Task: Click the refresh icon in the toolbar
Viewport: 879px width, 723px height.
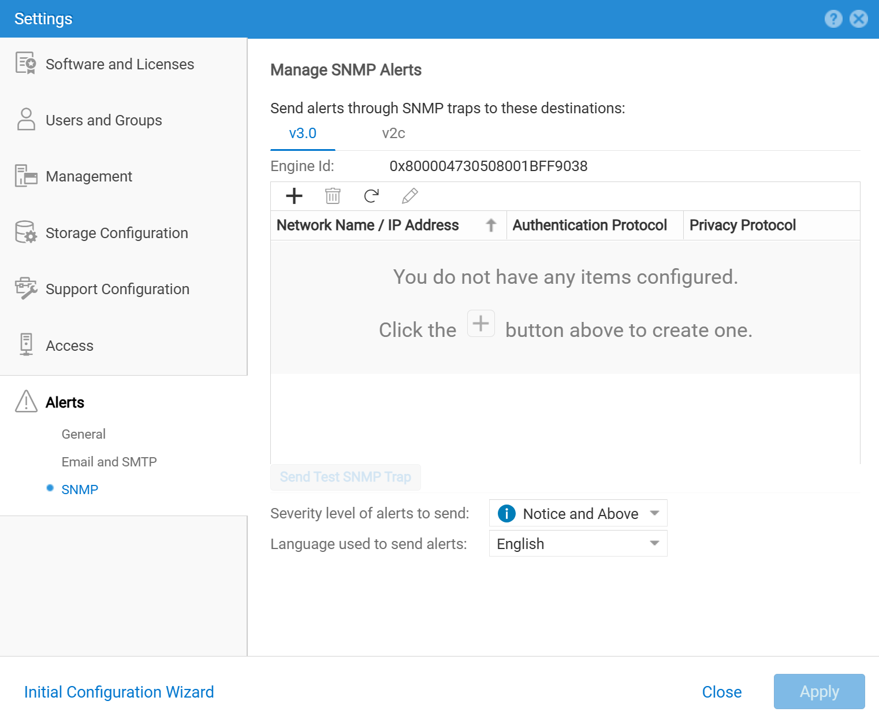Action: (371, 196)
